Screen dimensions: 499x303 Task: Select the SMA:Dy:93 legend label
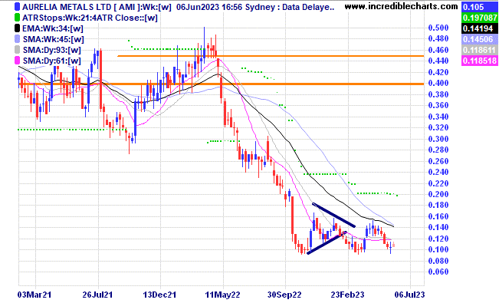[51, 50]
